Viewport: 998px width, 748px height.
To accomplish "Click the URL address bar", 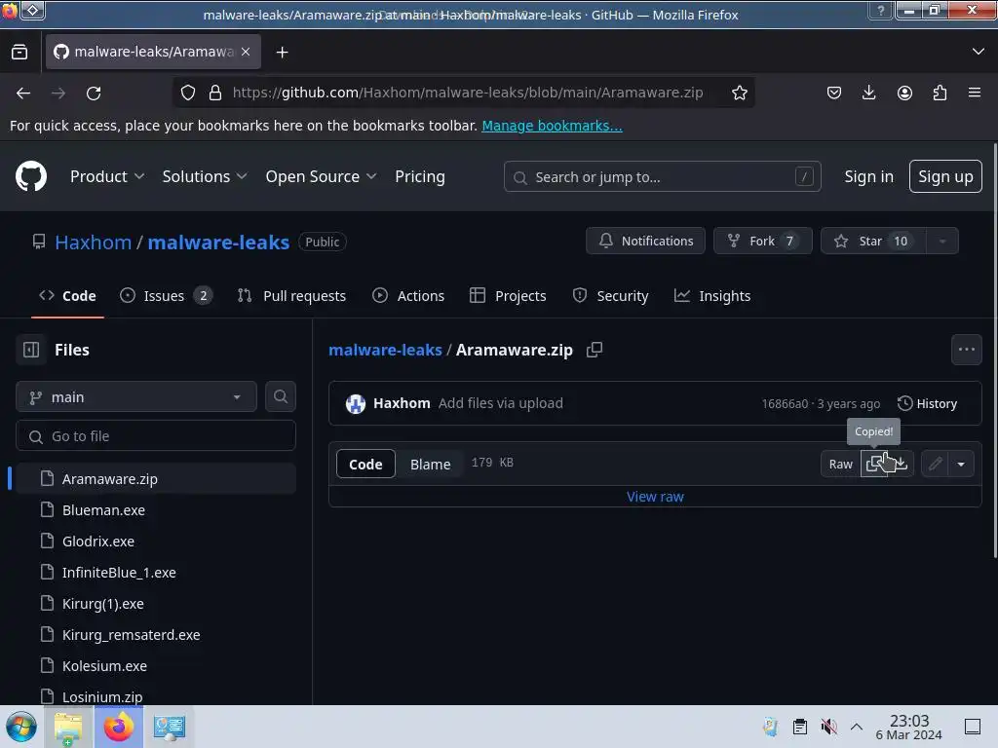I will [468, 93].
